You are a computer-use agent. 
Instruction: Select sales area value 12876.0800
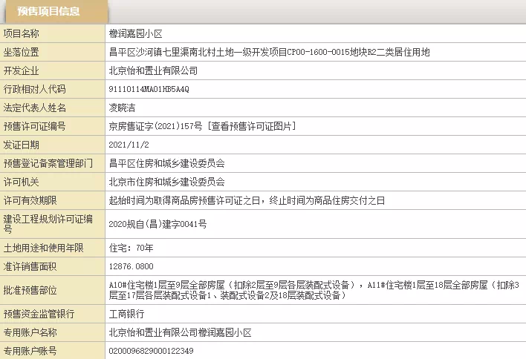[131, 266]
